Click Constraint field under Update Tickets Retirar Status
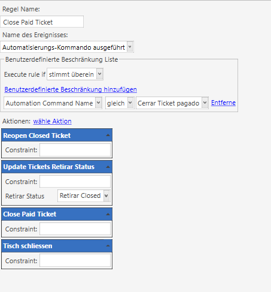The height and width of the screenshot is (292, 271). [75, 182]
